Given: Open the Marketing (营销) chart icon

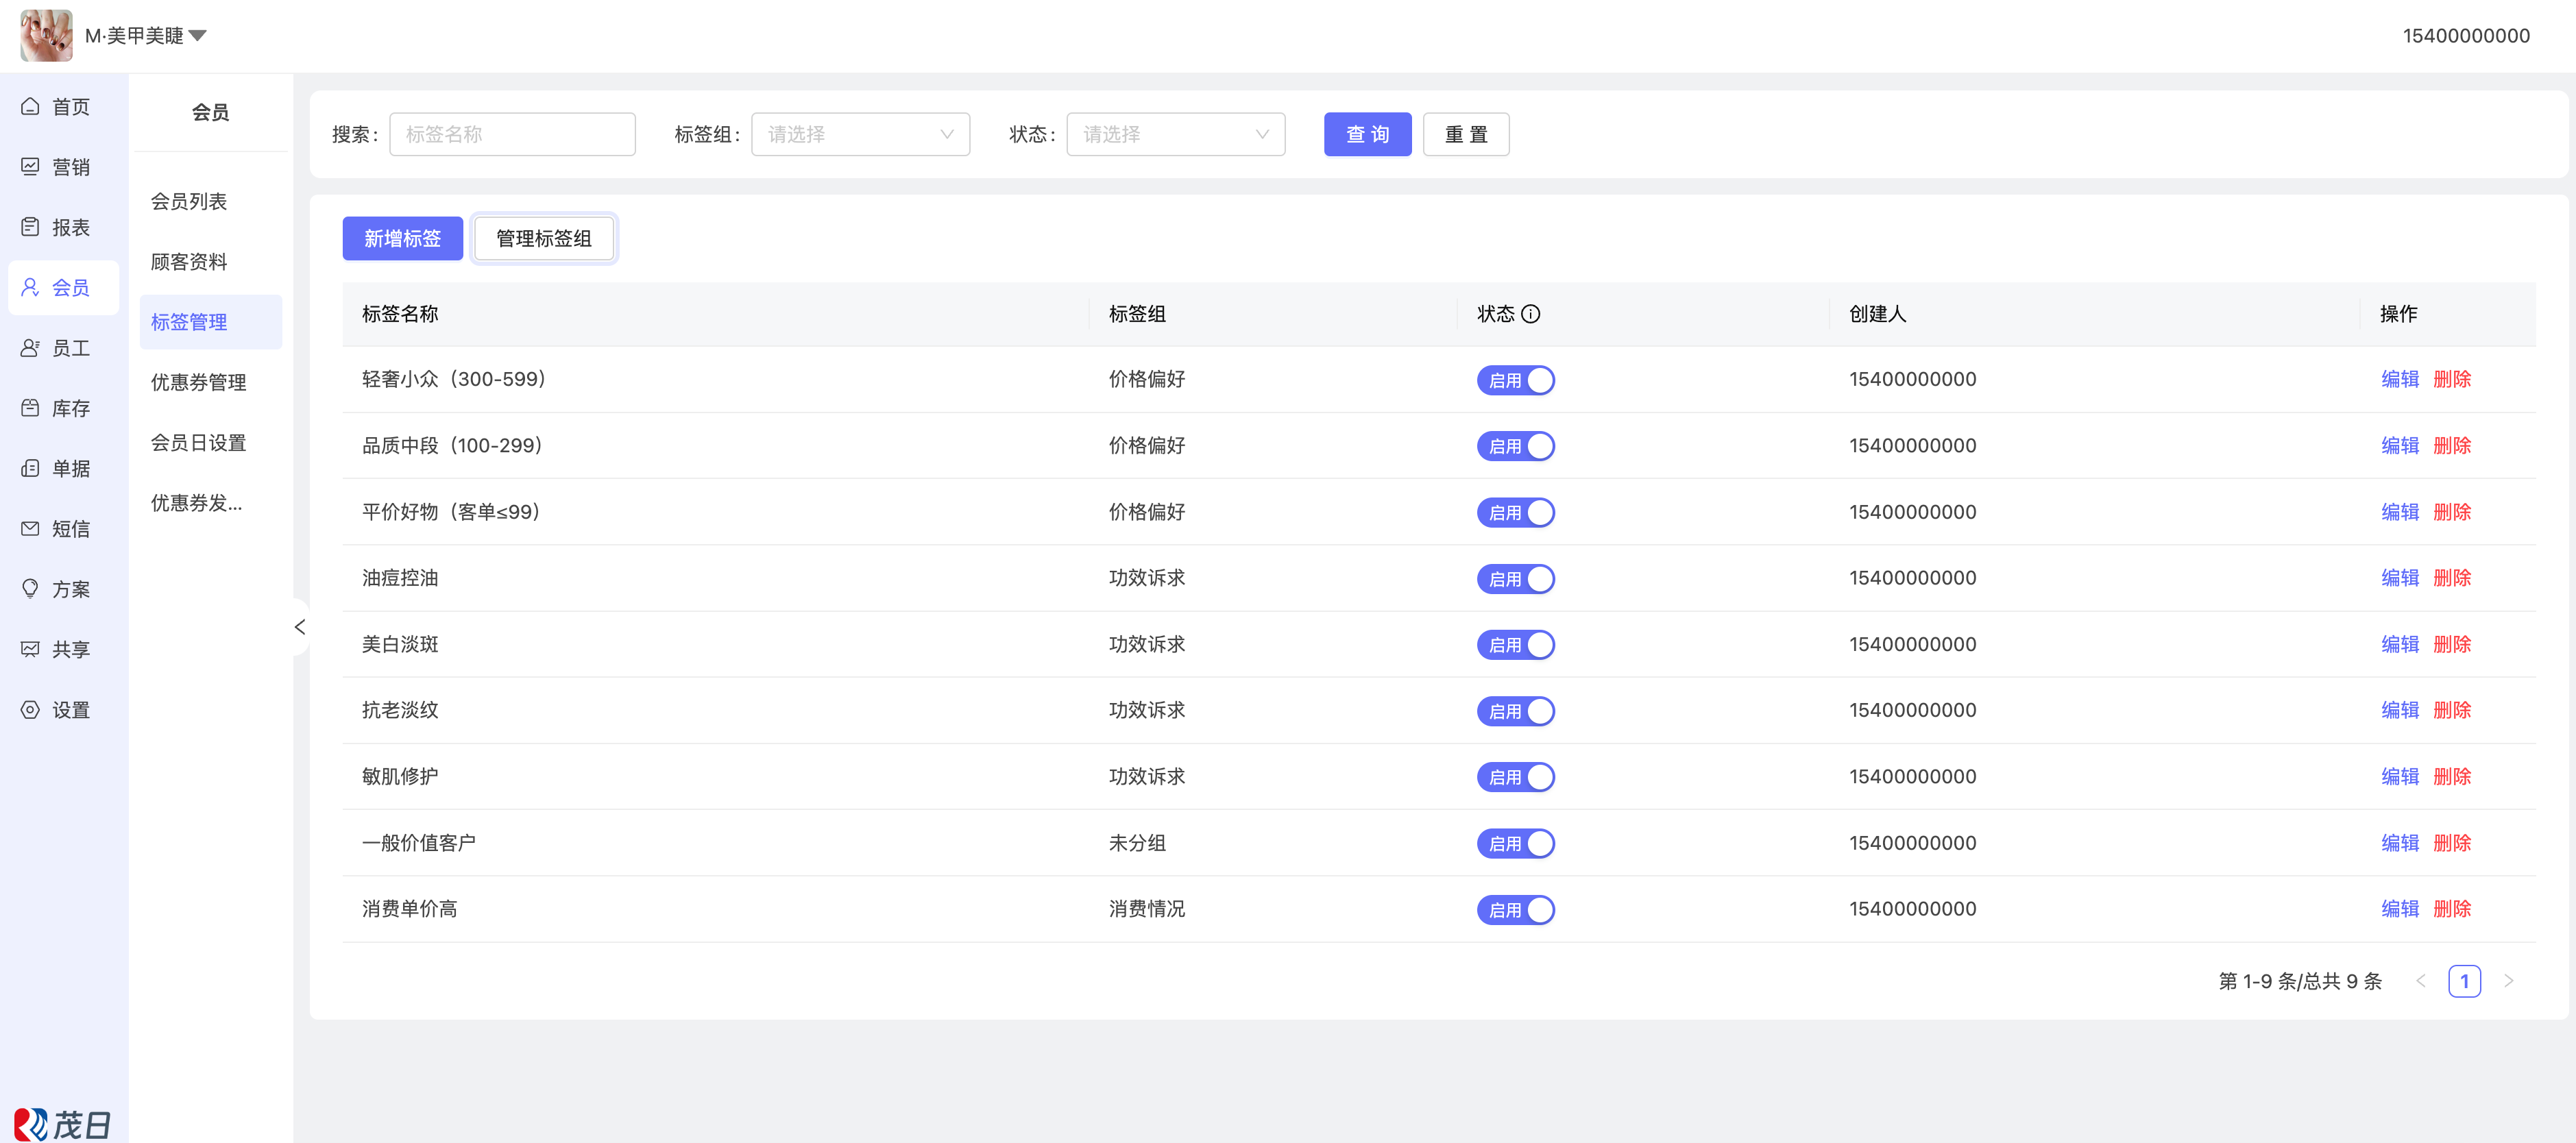Looking at the screenshot, I should (31, 166).
